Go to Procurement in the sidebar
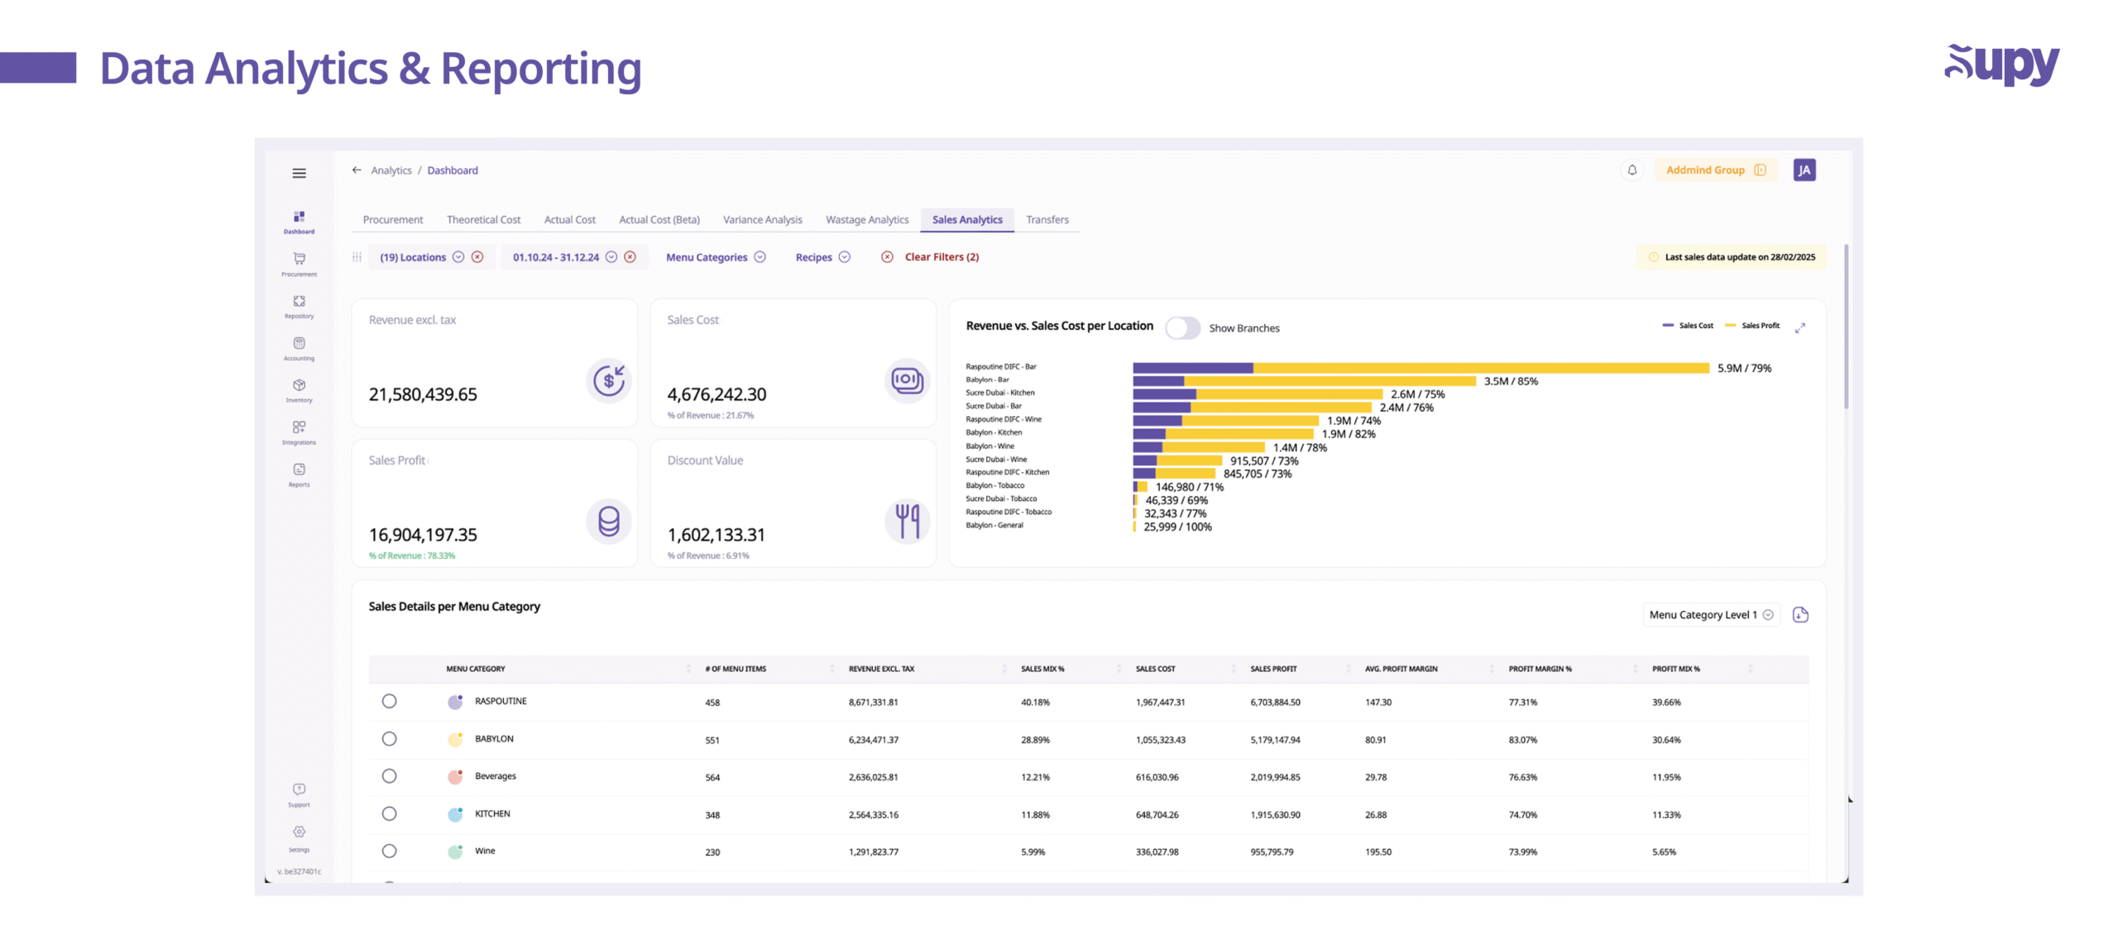 (297, 264)
